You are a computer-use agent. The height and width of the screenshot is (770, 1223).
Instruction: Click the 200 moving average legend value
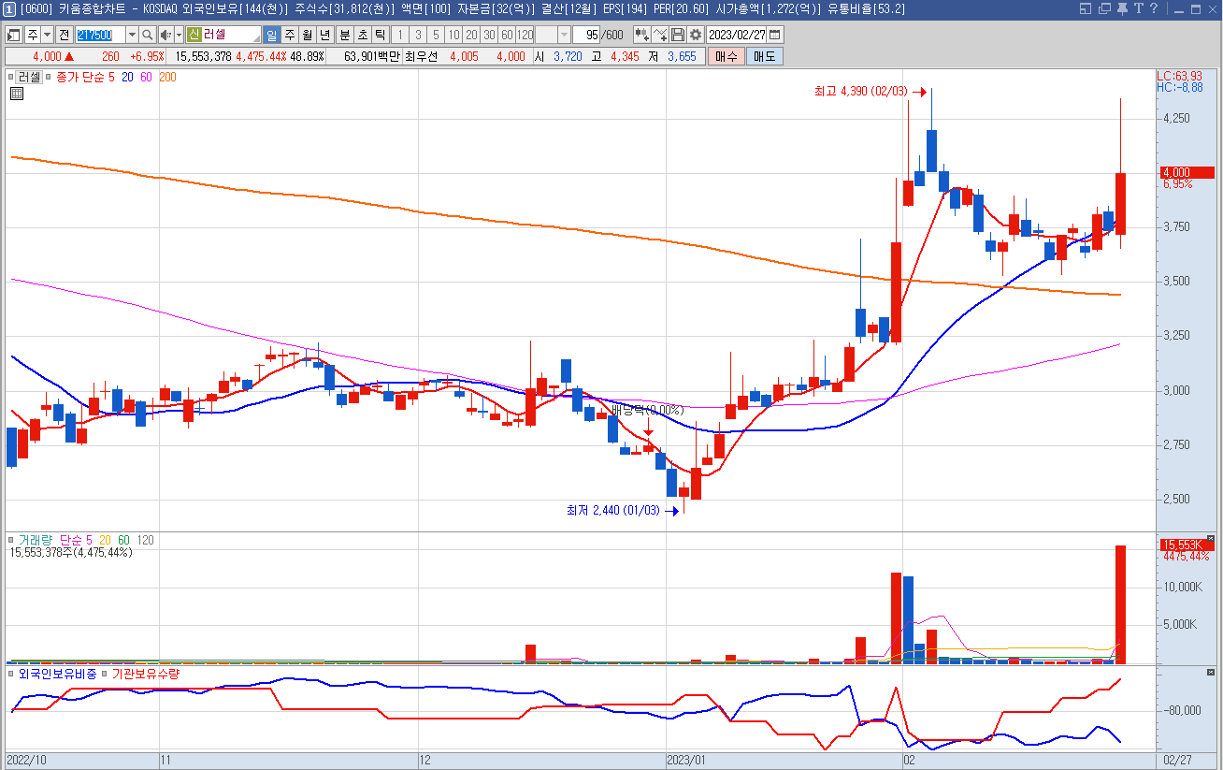[x=167, y=78]
